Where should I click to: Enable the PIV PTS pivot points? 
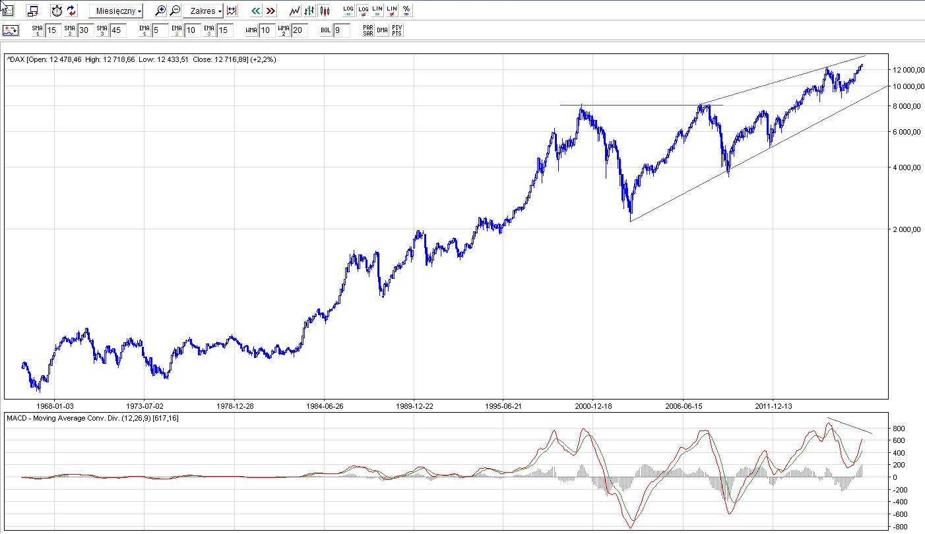coord(397,30)
